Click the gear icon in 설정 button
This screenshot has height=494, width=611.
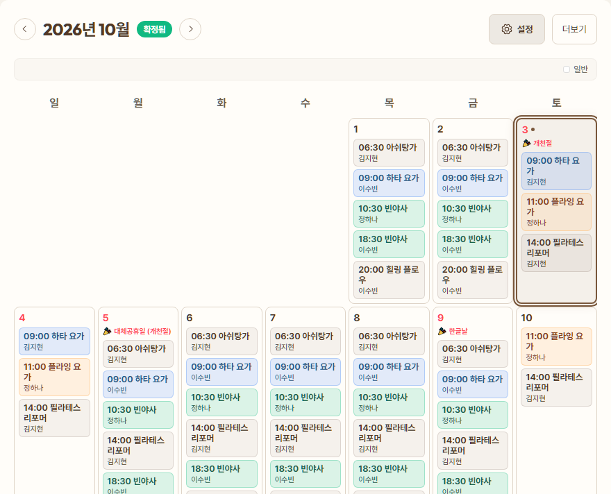click(507, 29)
